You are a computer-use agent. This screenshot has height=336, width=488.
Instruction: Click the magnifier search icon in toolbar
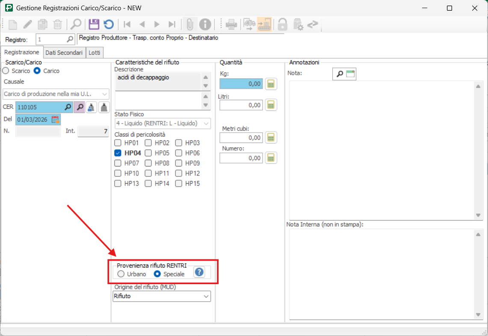click(76, 24)
